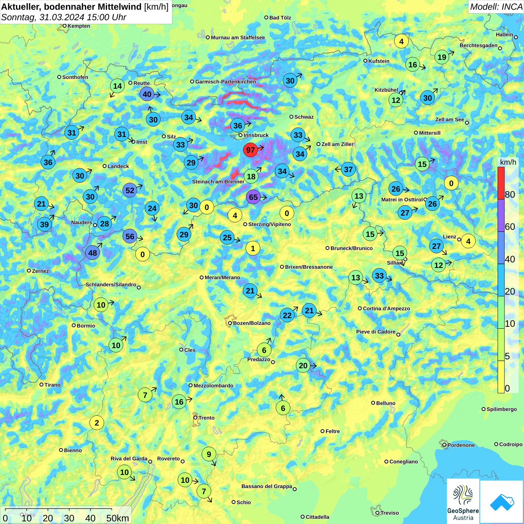Click the 'km/h' legend heading
The height and width of the screenshot is (524, 524).
[508, 162]
